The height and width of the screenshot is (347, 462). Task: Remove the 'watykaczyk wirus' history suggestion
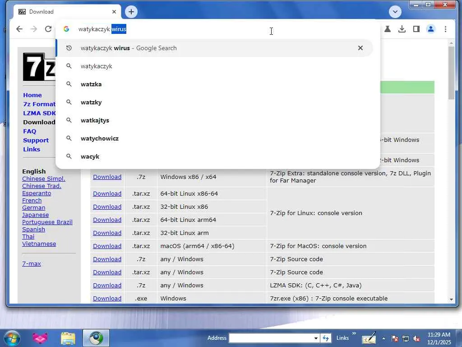point(360,48)
